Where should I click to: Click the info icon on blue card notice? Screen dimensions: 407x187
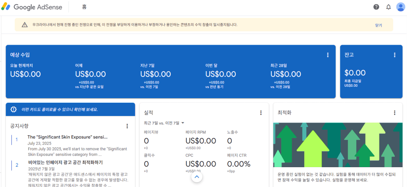click(14, 110)
